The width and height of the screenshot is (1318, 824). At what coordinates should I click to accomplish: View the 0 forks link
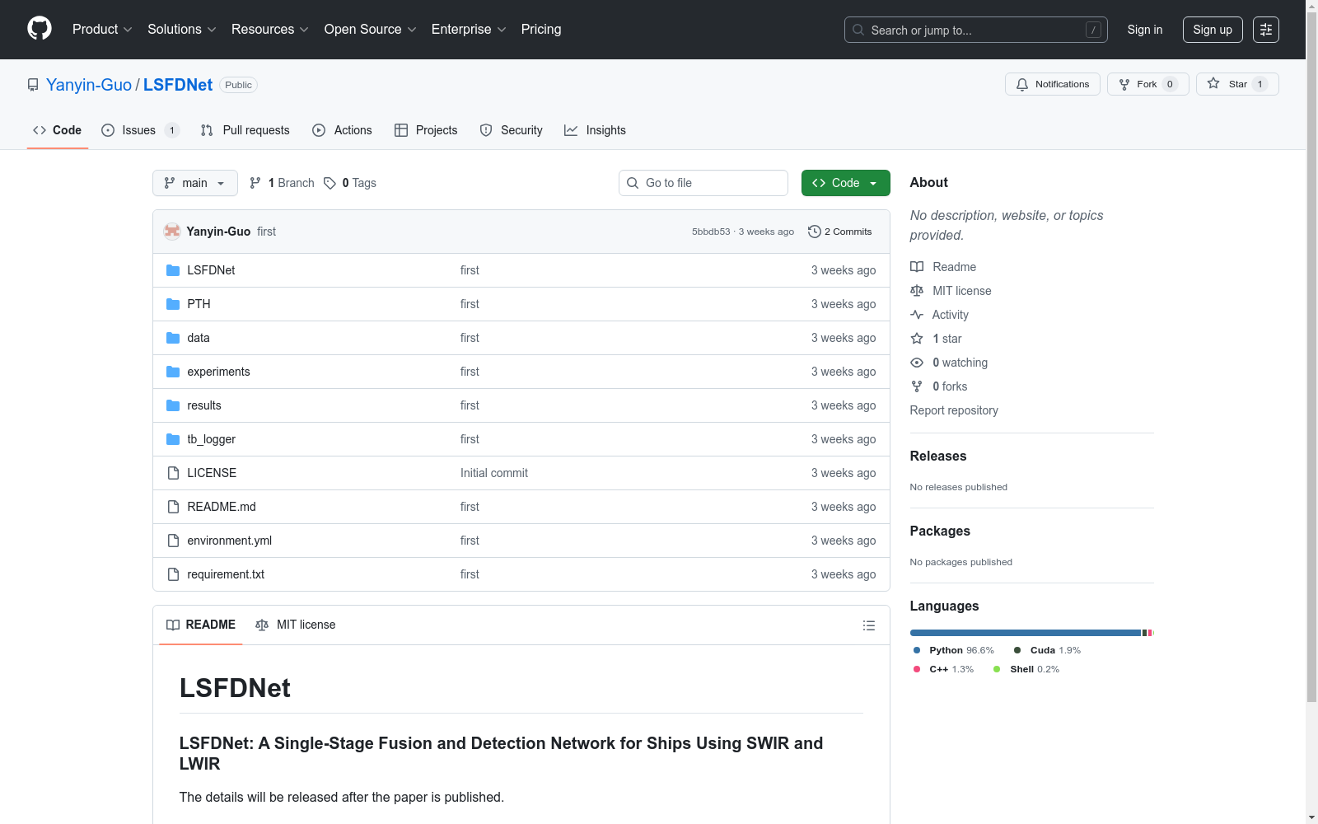[939, 386]
